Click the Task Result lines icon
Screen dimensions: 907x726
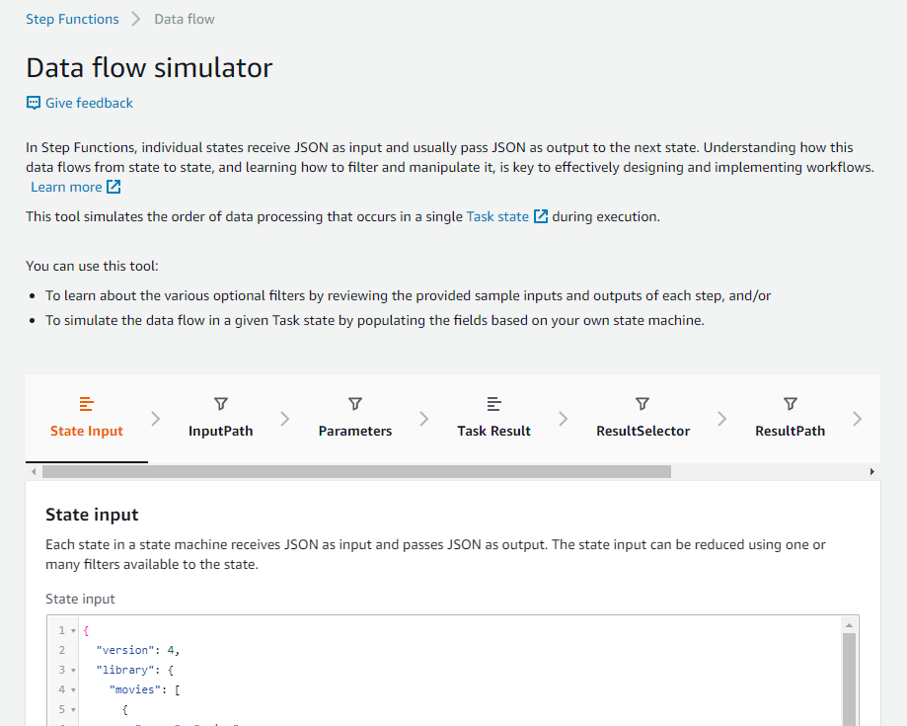pos(493,404)
